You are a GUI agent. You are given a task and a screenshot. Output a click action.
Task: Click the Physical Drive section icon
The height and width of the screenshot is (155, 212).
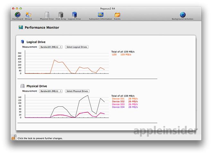[22, 86]
